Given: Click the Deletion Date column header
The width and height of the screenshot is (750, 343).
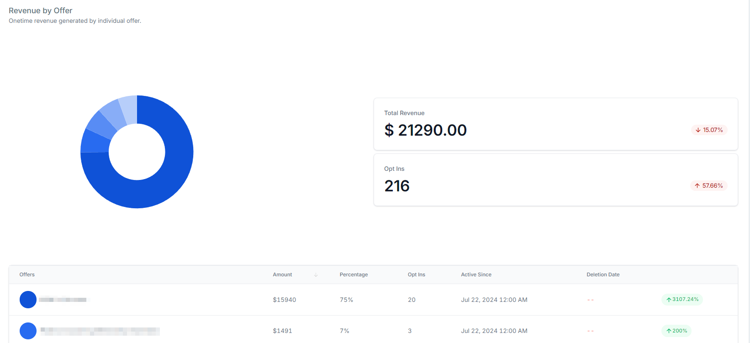Looking at the screenshot, I should point(603,274).
